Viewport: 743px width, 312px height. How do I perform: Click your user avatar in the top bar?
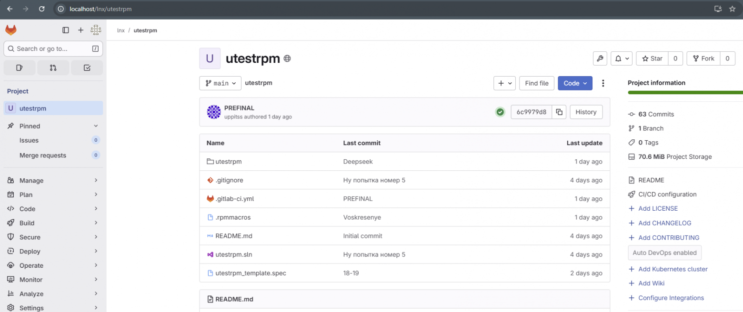pyautogui.click(x=96, y=29)
